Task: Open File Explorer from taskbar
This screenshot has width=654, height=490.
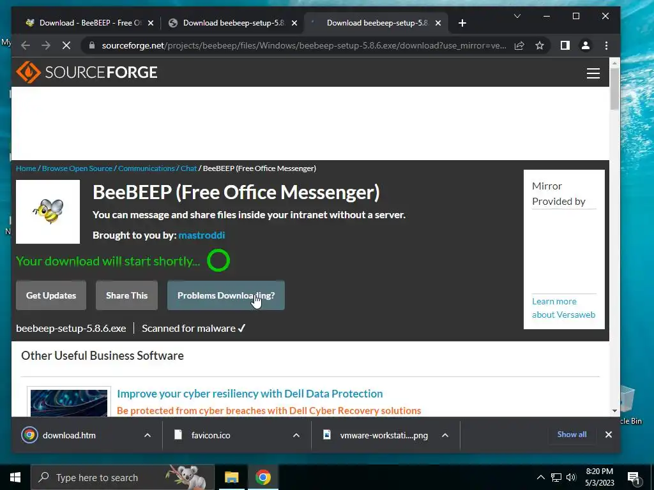Action: click(231, 477)
